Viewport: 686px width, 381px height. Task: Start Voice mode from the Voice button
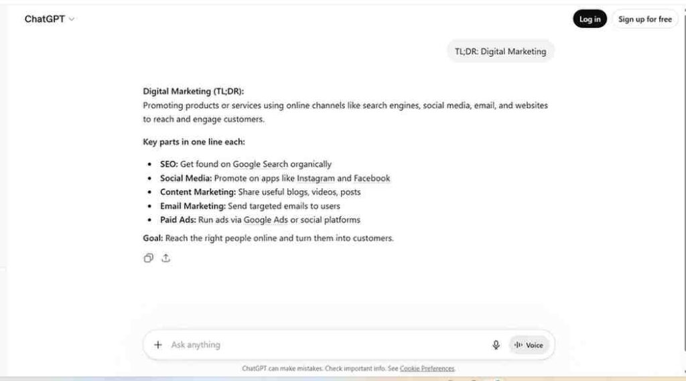tap(529, 345)
